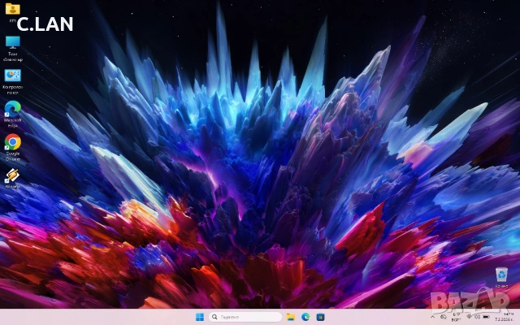Click the cloud sync icon in the tray
This screenshot has width=520, height=325.
pos(444,316)
